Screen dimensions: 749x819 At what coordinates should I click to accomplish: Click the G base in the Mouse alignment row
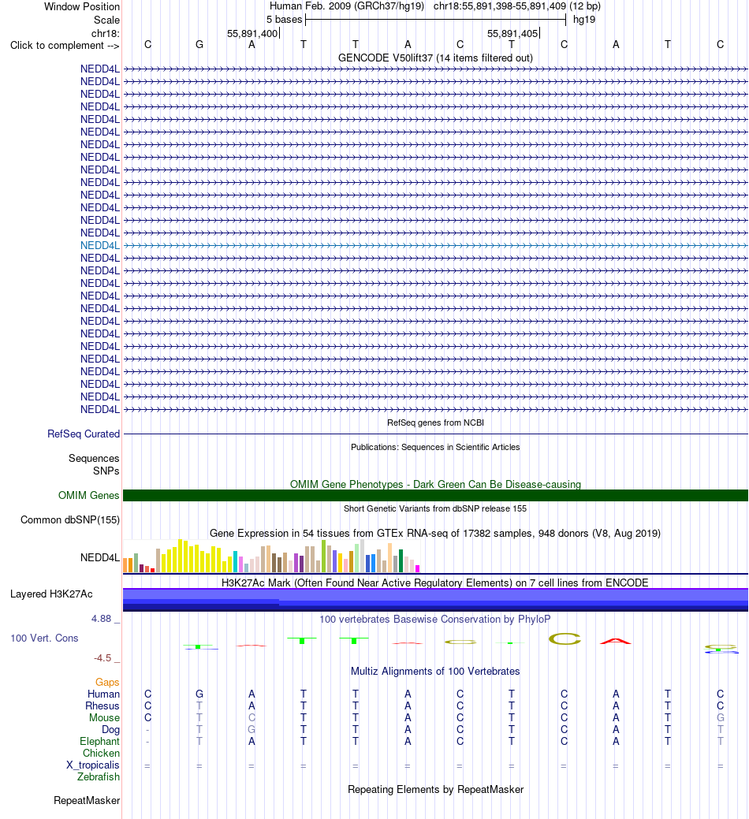pos(721,717)
